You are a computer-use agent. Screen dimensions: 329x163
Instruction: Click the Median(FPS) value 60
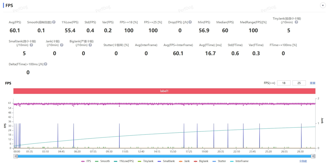pos(225,30)
